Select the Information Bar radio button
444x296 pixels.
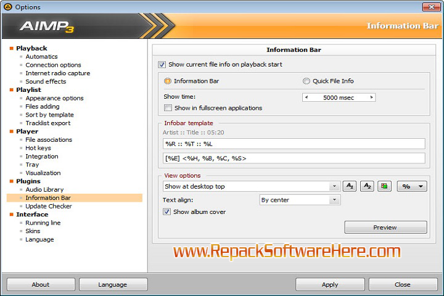(168, 81)
